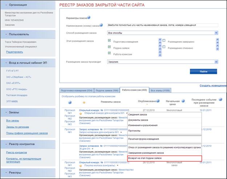Image resolution: width=227 pixels, height=179 pixels.
Task: Open Все заказы sidebar link
Action: (x=12, y=120)
